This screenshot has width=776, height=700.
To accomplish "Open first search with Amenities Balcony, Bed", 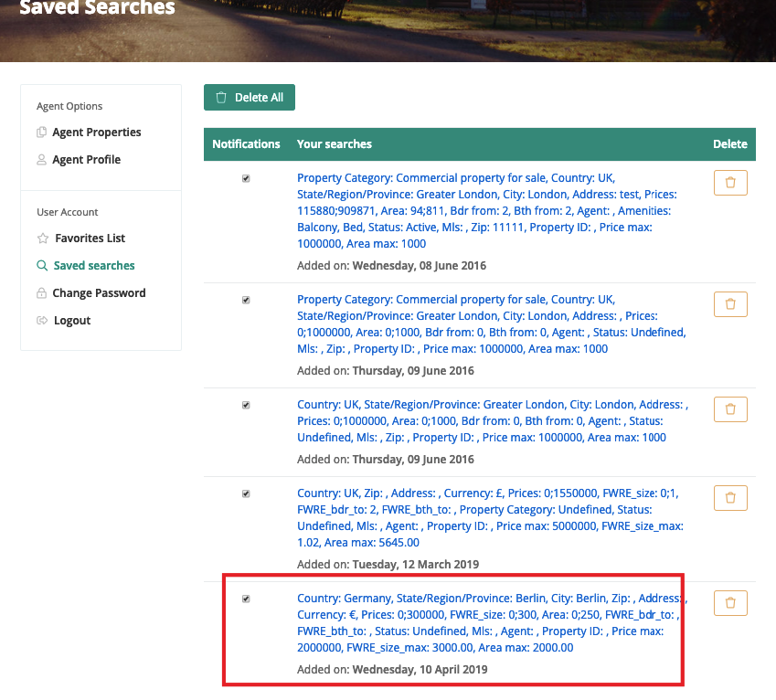I will click(483, 211).
